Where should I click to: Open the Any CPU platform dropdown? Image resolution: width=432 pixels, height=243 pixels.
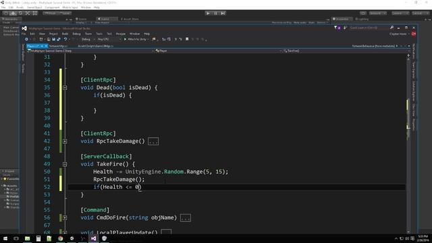click(109, 39)
